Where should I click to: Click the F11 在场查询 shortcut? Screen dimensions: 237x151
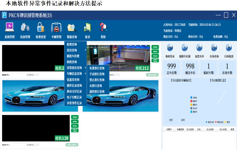tap(214, 48)
